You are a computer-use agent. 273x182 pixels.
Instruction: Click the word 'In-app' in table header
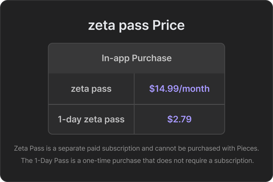coord(116,58)
